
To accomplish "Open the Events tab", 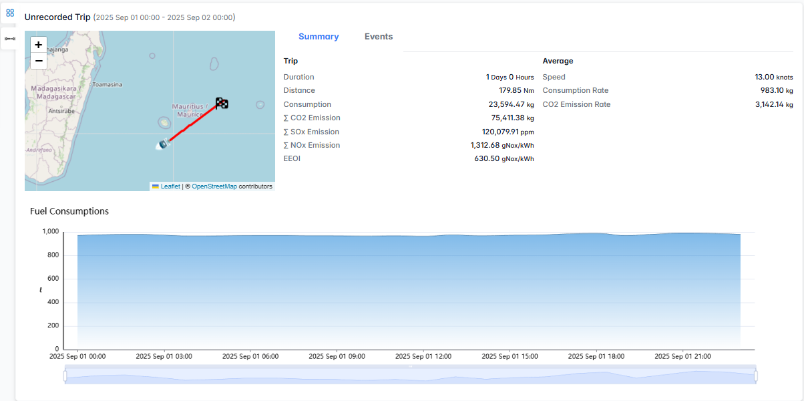I will (379, 37).
